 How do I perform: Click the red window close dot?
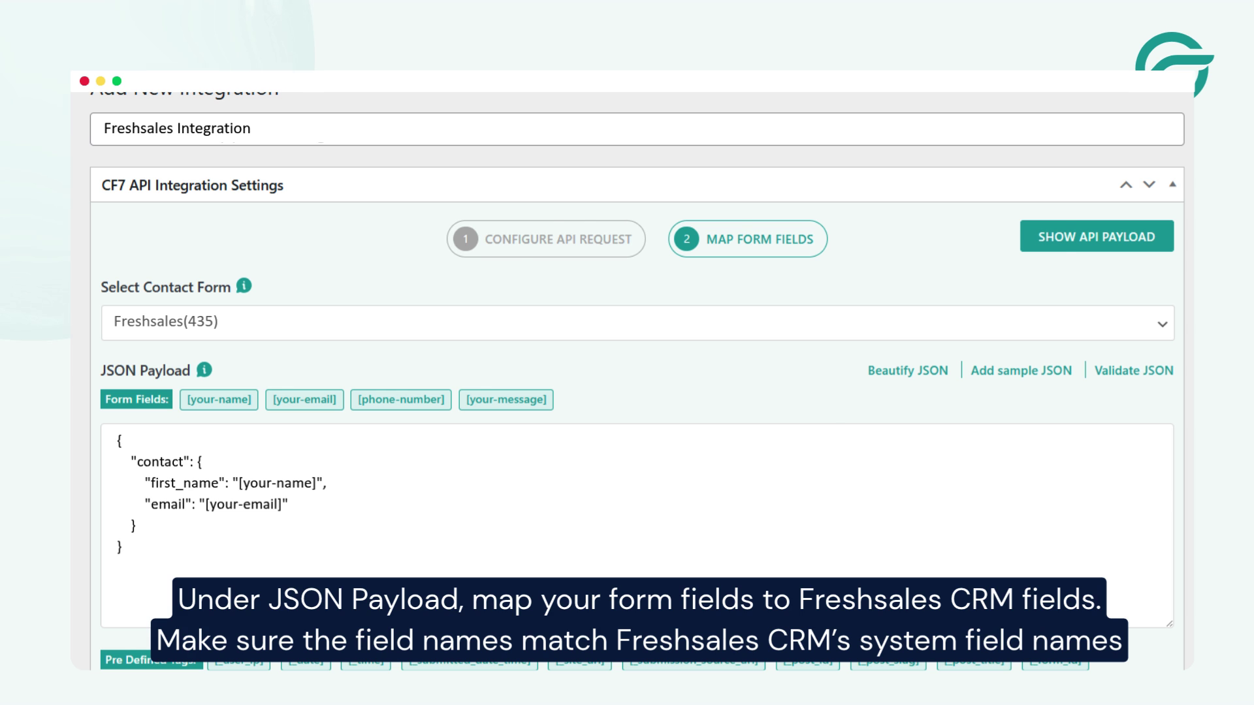point(84,81)
